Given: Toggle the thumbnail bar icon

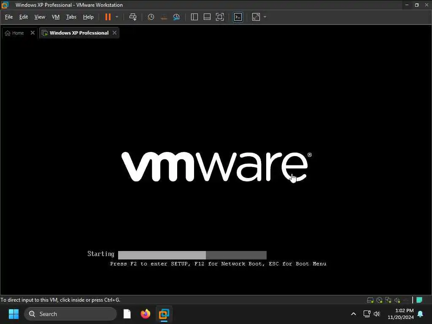Looking at the screenshot, I should (207, 17).
